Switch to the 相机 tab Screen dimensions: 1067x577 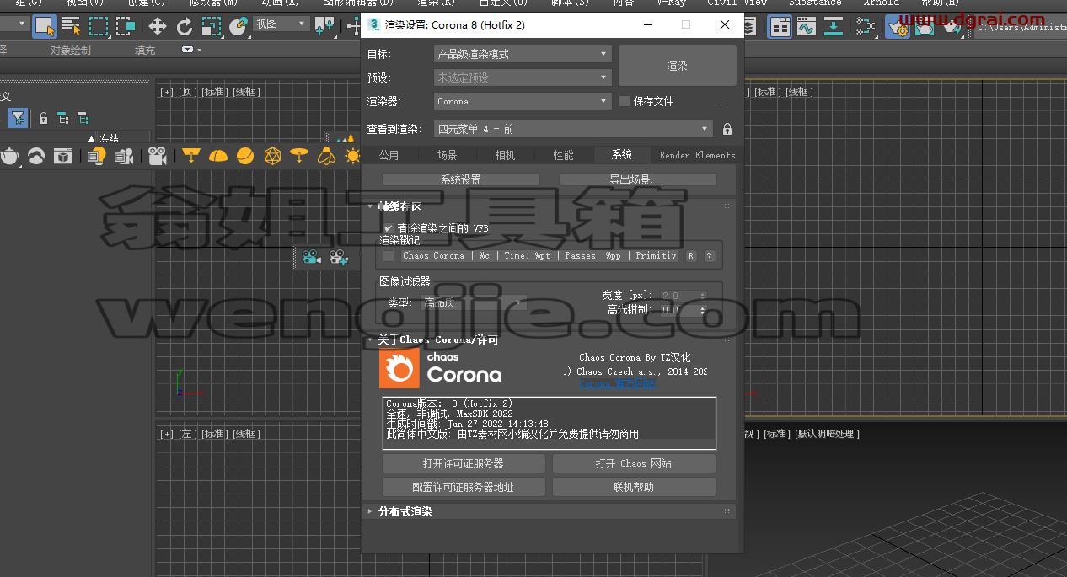[x=506, y=155]
